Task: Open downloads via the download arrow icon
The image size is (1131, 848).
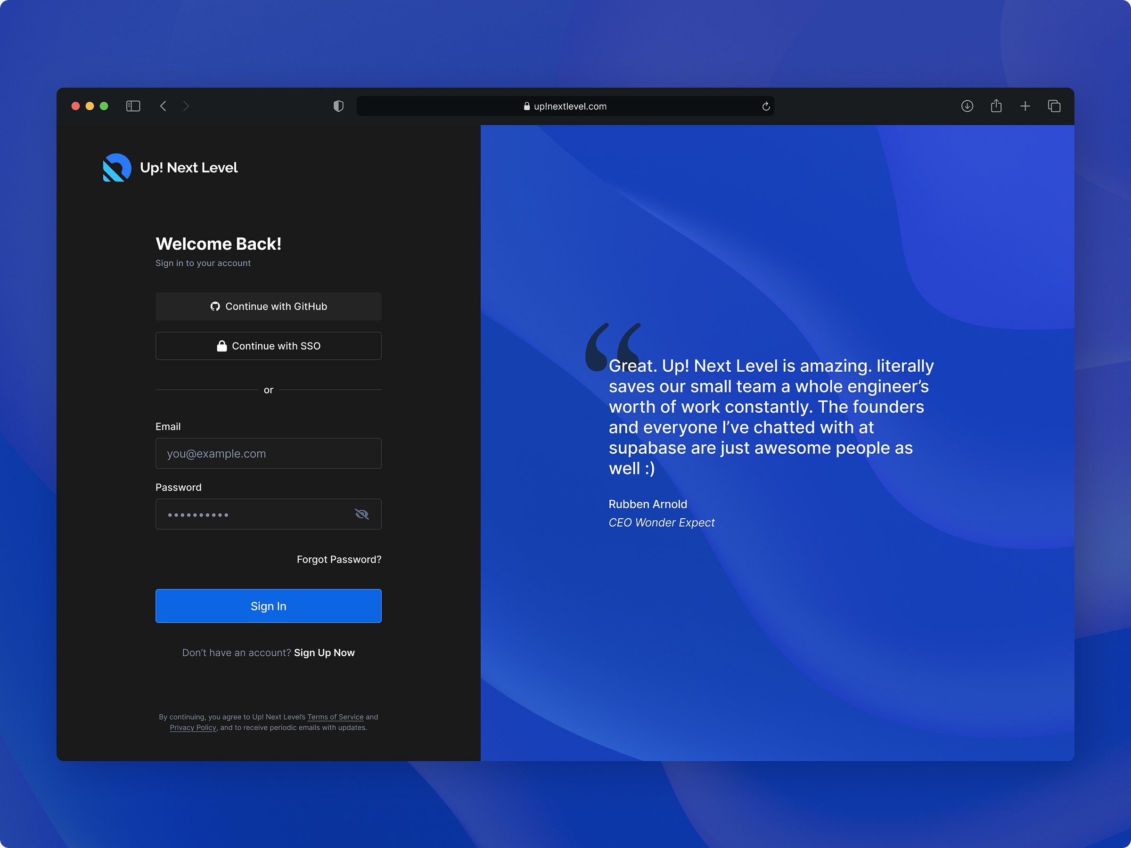Action: 967,106
